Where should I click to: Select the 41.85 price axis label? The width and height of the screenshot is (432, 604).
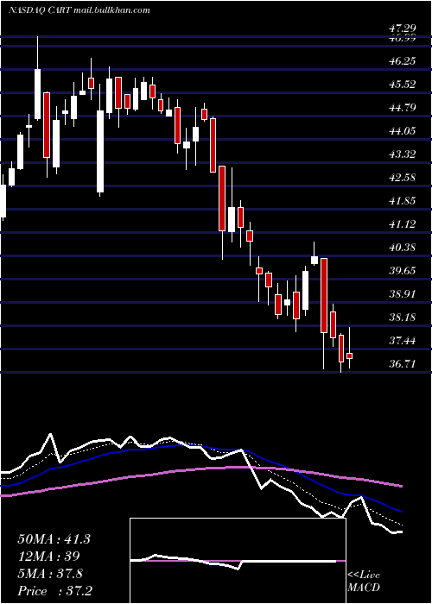(x=402, y=201)
